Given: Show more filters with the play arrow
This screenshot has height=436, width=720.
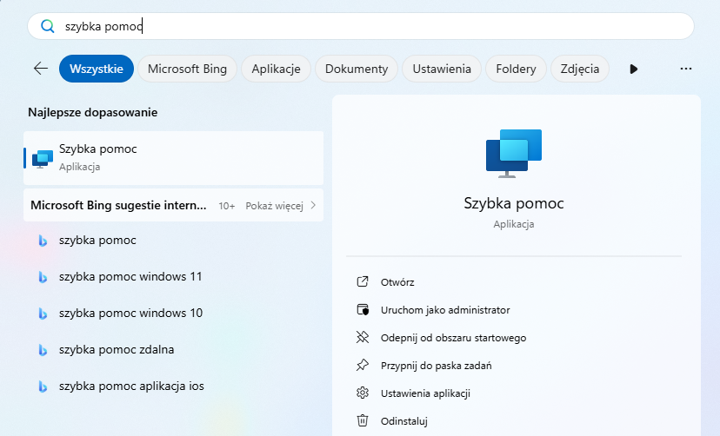Looking at the screenshot, I should pos(634,69).
